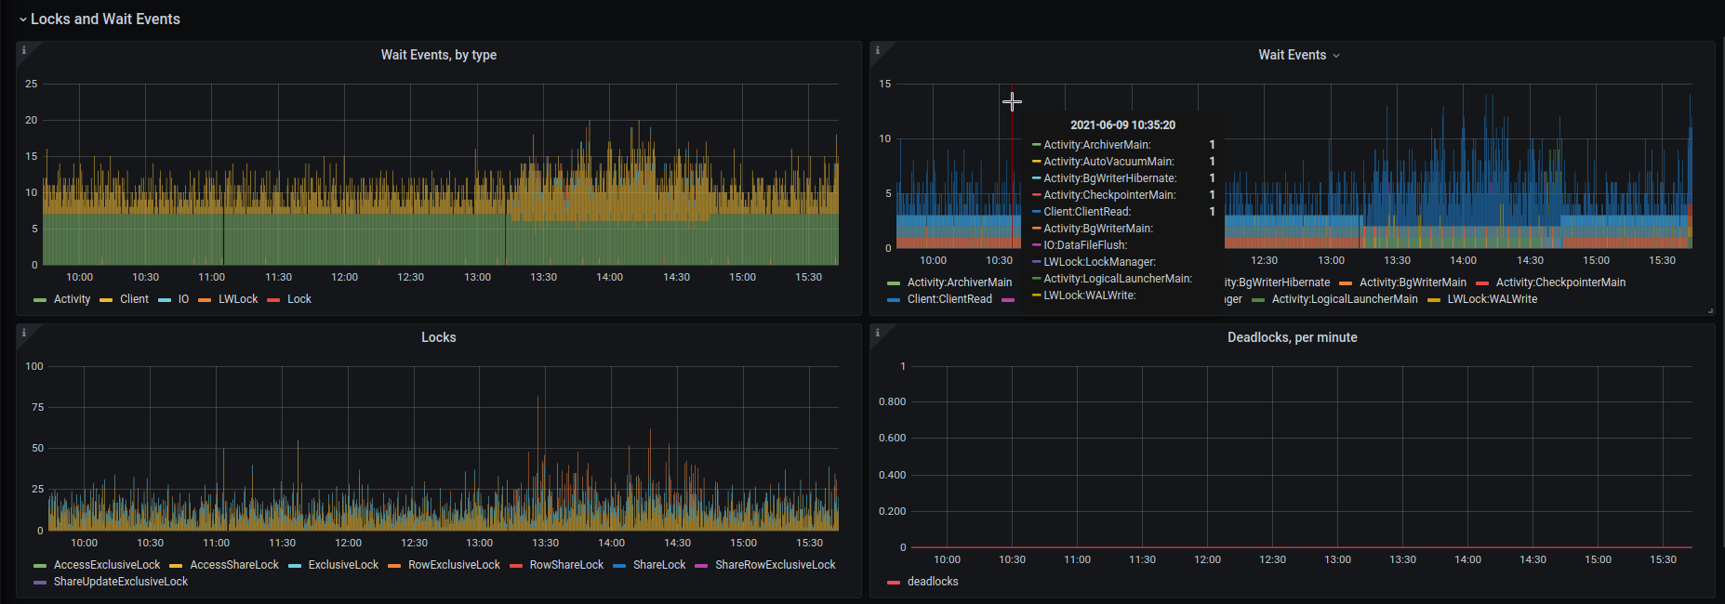The height and width of the screenshot is (604, 1725).
Task: Toggle the Client series in legend
Action: coord(134,299)
